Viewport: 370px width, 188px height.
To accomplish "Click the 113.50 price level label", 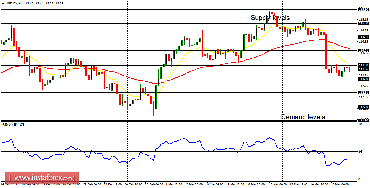I will (x=364, y=65).
